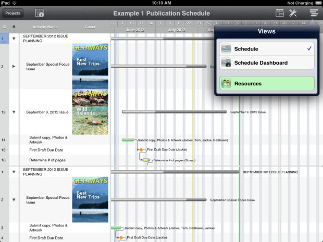Open the wrench and screwdriver tools icon
The height and width of the screenshot is (242, 323).
[293, 13]
